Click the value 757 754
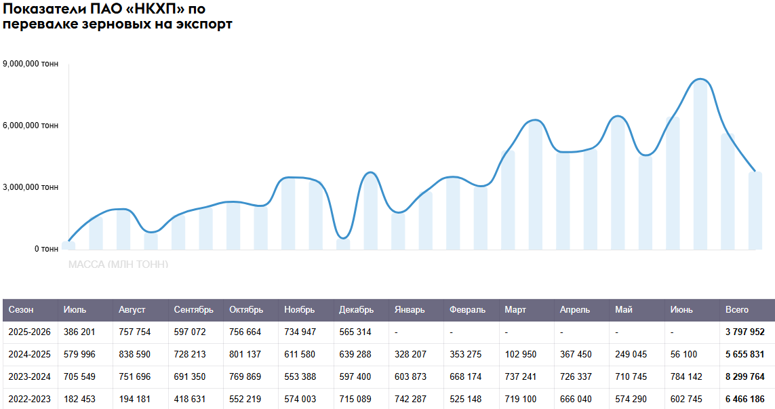 134,332
